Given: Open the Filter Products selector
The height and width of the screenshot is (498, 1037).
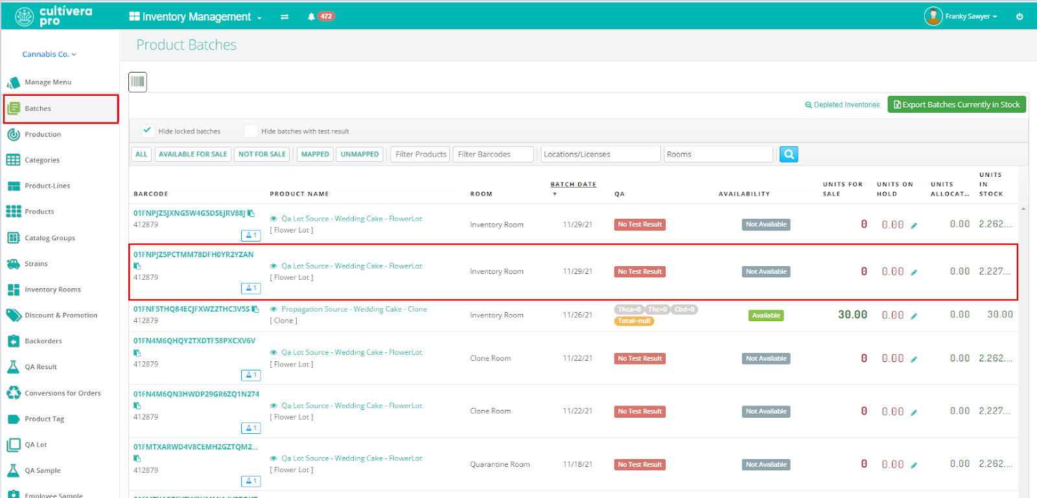Looking at the screenshot, I should pos(420,154).
